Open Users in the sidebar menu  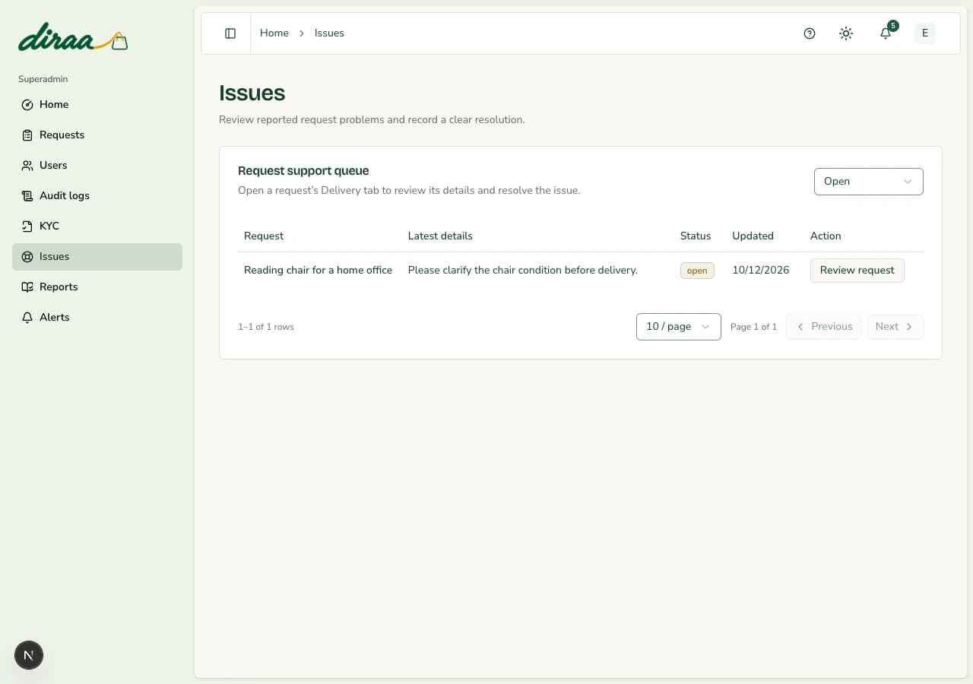(97, 166)
